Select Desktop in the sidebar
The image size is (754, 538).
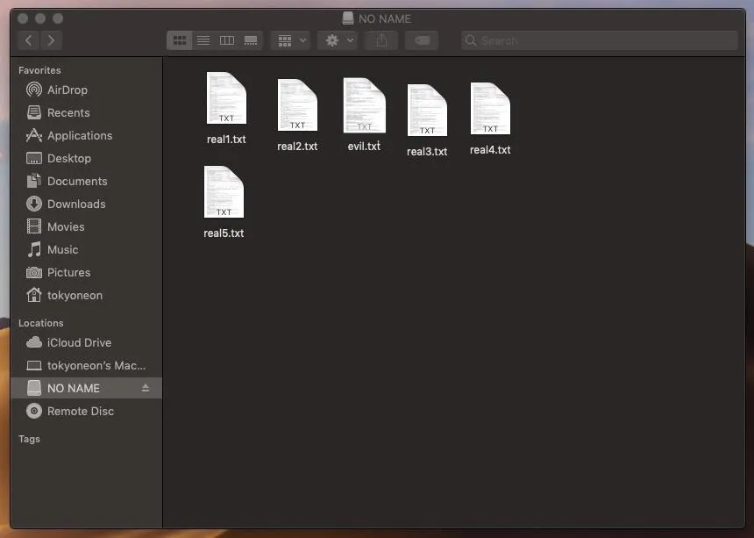pyautogui.click(x=87, y=158)
